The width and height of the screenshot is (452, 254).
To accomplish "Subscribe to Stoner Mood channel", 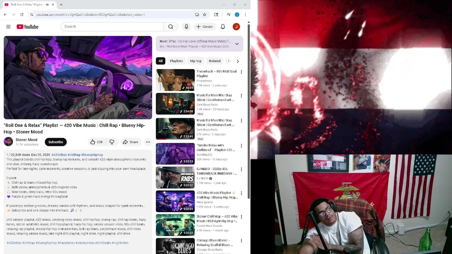I will (55, 142).
